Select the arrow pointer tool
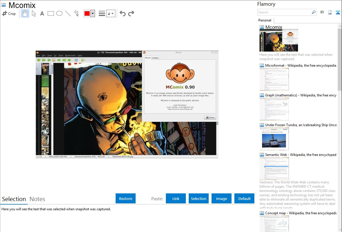The width and height of the screenshot is (342, 232). (x=34, y=13)
